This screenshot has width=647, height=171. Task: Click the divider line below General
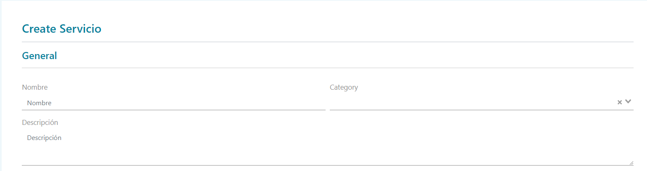327,68
